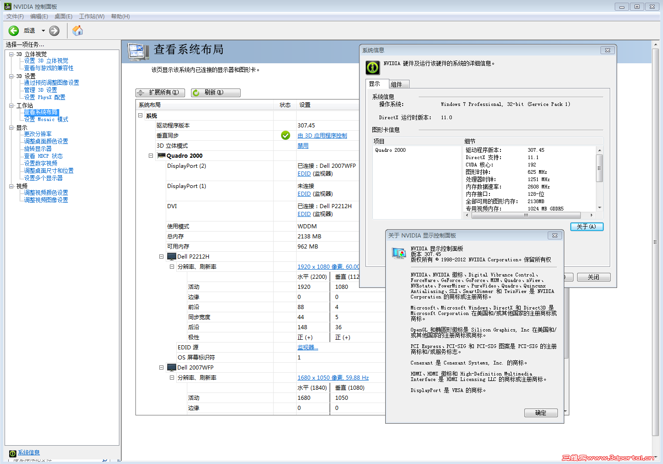Collapse the 视频 tree node
The height and width of the screenshot is (464, 663).
[11, 186]
